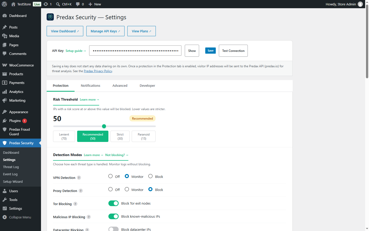Select Monitor for VPN Detection
The image size is (369, 231).
click(127, 176)
